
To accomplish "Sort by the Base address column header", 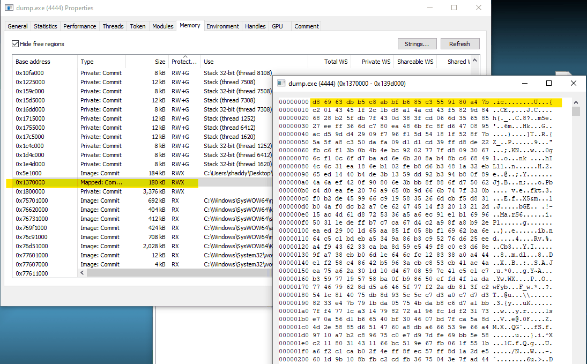I will point(44,62).
